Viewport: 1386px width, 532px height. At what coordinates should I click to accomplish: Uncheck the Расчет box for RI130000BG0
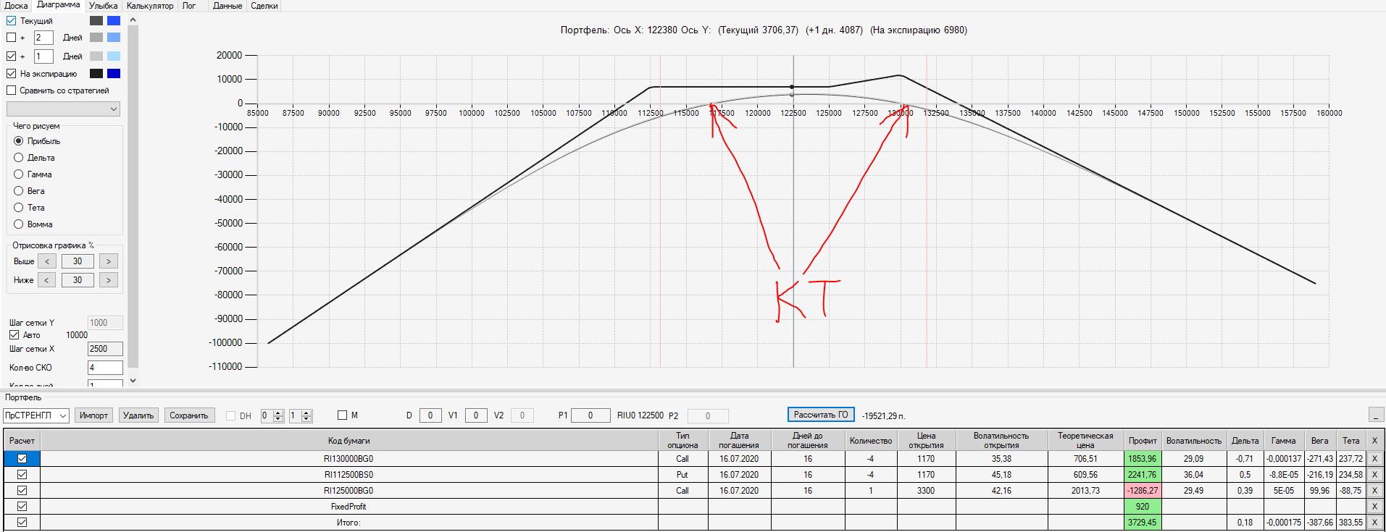click(x=22, y=458)
